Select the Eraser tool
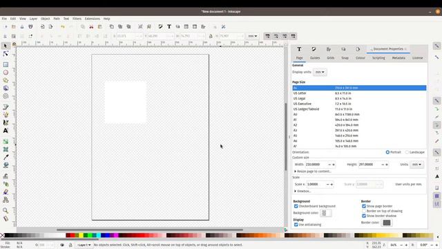 pos(6,192)
